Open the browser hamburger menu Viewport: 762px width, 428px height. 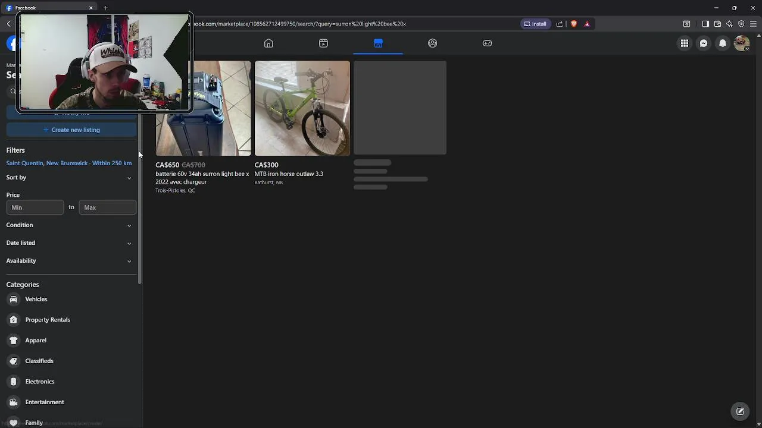pyautogui.click(x=753, y=24)
